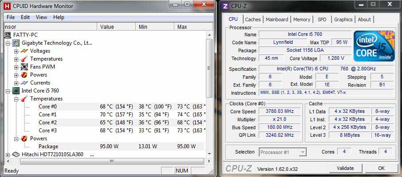This screenshot has width=402, height=177.
Task: Click the Validate button
Action: tap(345, 168)
